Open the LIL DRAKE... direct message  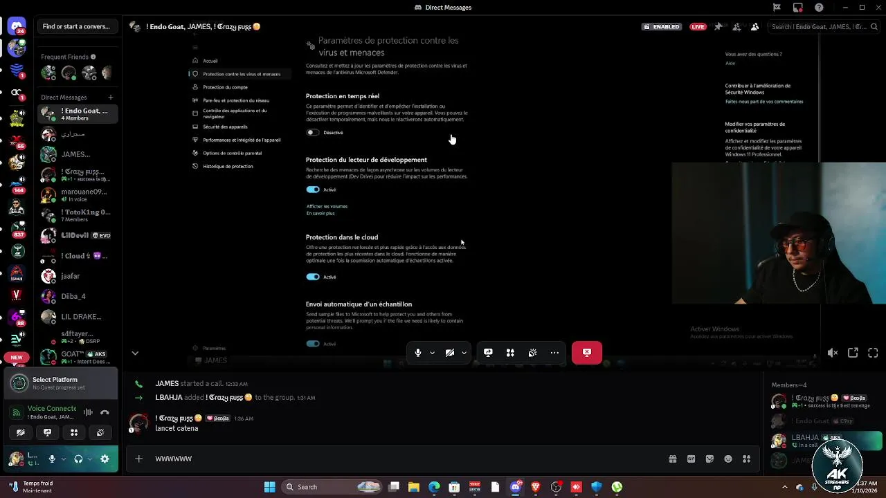click(78, 316)
